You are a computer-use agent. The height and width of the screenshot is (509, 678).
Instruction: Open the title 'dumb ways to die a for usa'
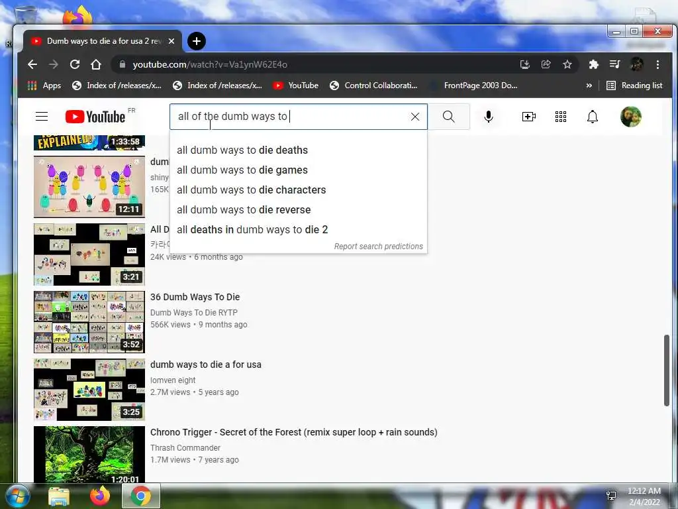point(206,365)
